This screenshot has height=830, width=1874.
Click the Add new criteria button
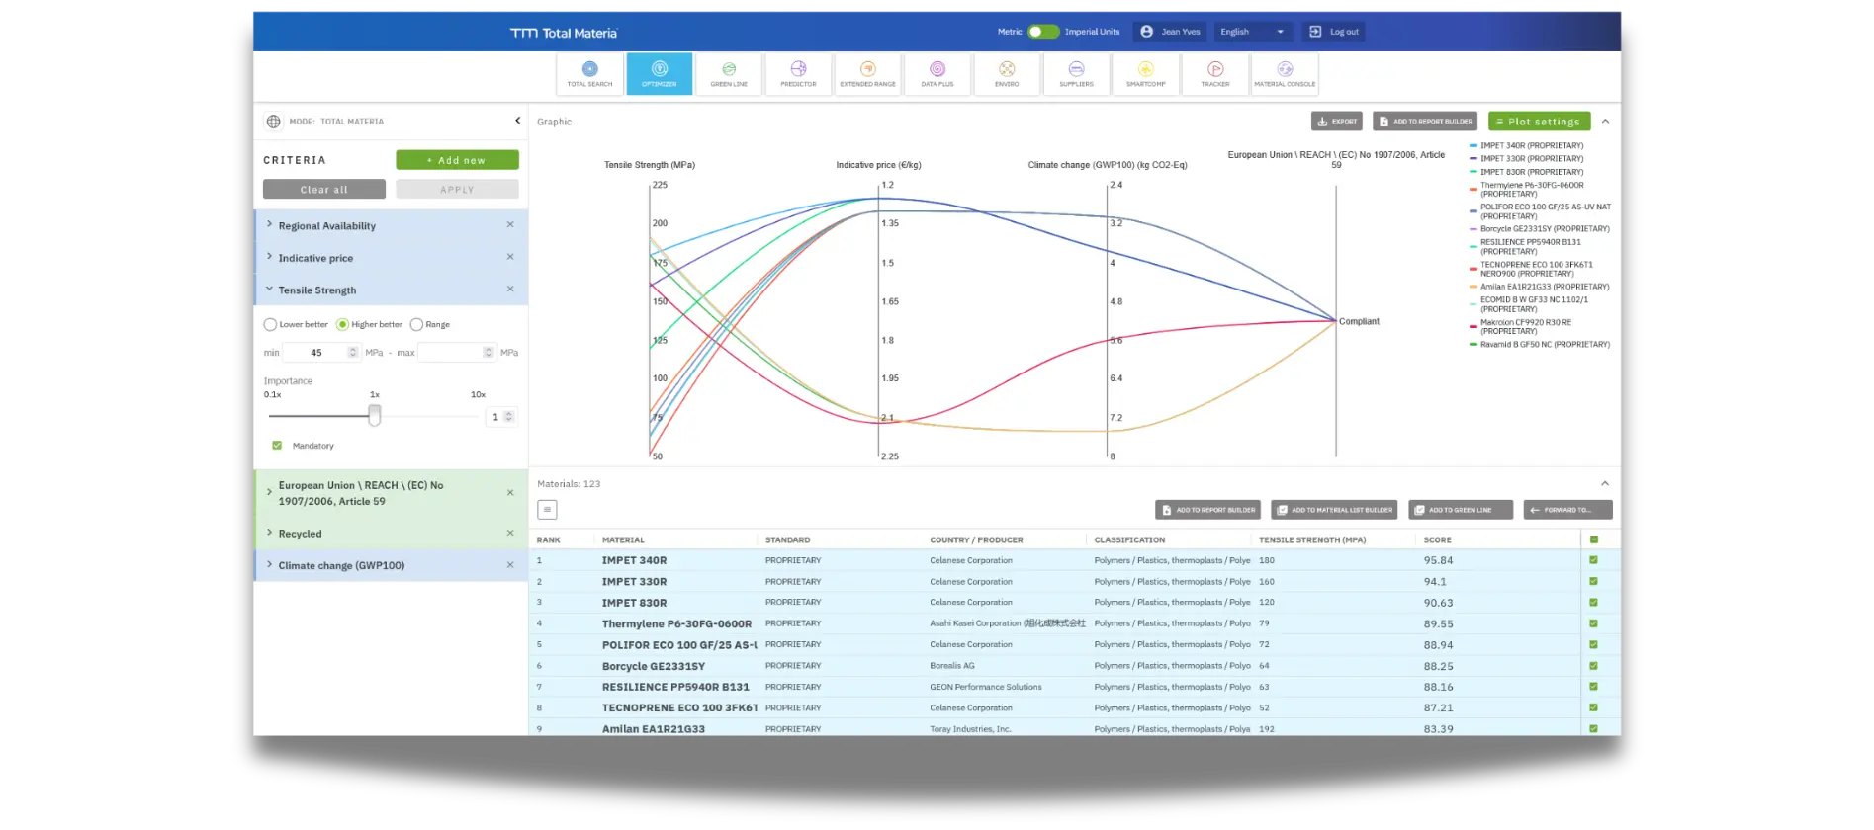click(x=457, y=160)
